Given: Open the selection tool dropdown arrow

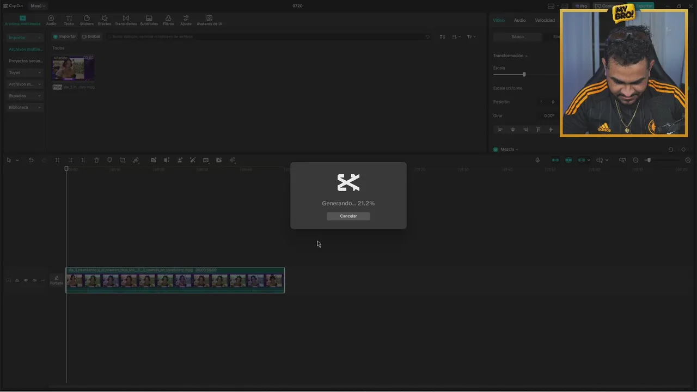Looking at the screenshot, I should coord(17,160).
